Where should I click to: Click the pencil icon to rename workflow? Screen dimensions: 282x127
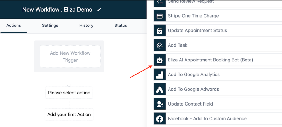(x=99, y=10)
